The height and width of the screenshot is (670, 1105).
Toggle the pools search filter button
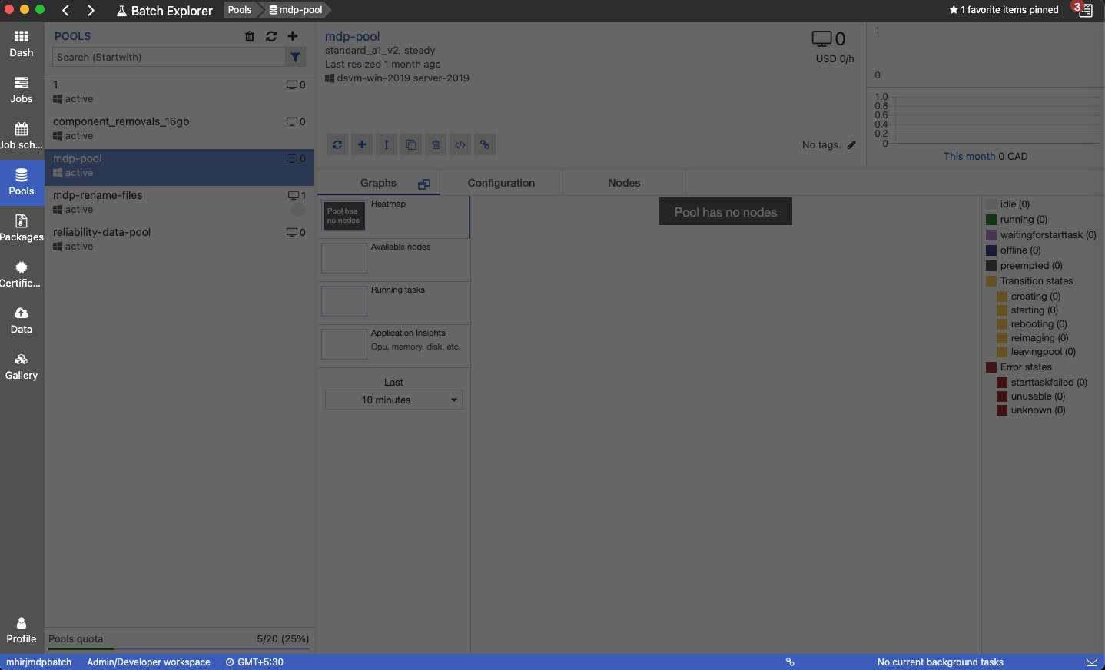(295, 57)
